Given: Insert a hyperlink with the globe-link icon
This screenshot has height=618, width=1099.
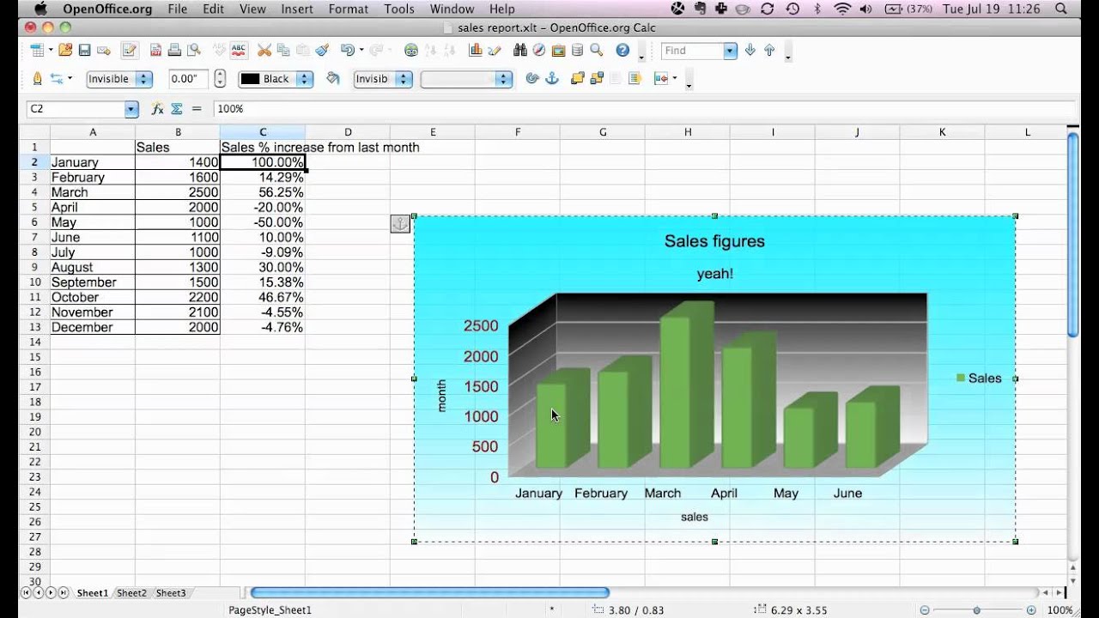Looking at the screenshot, I should [x=411, y=51].
